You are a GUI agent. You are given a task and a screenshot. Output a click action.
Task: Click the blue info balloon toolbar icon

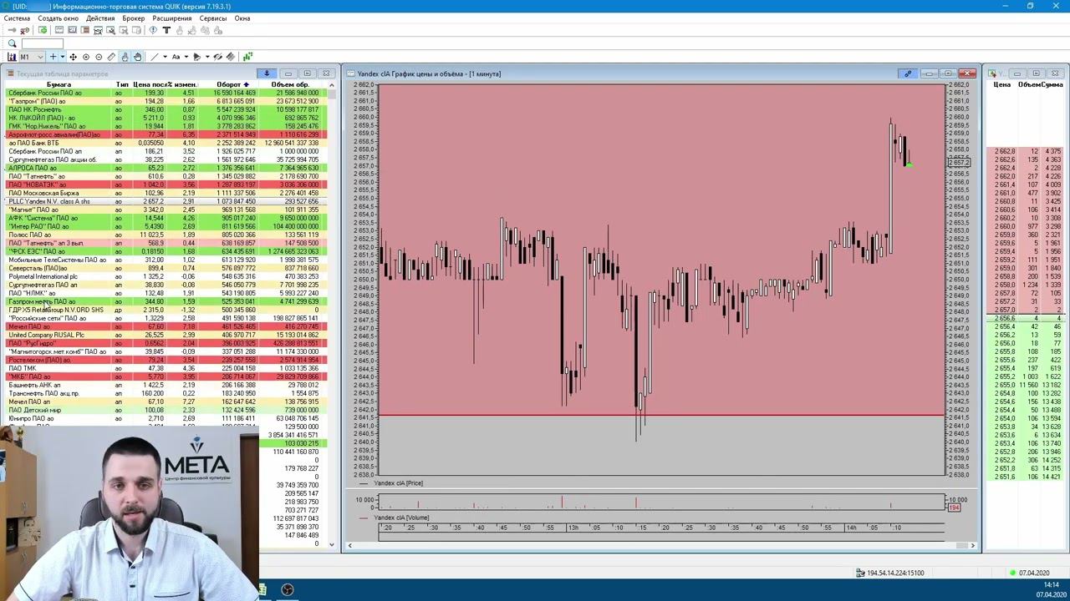[153, 30]
